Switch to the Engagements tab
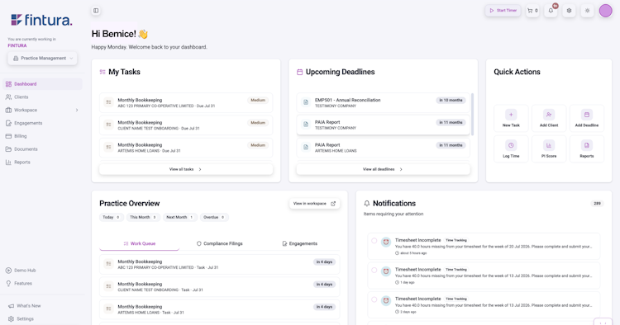 [300, 244]
